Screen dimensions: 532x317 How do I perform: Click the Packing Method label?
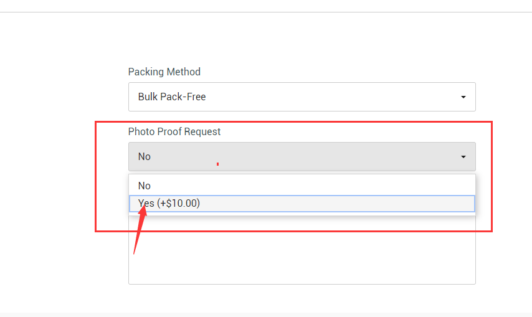coord(164,72)
